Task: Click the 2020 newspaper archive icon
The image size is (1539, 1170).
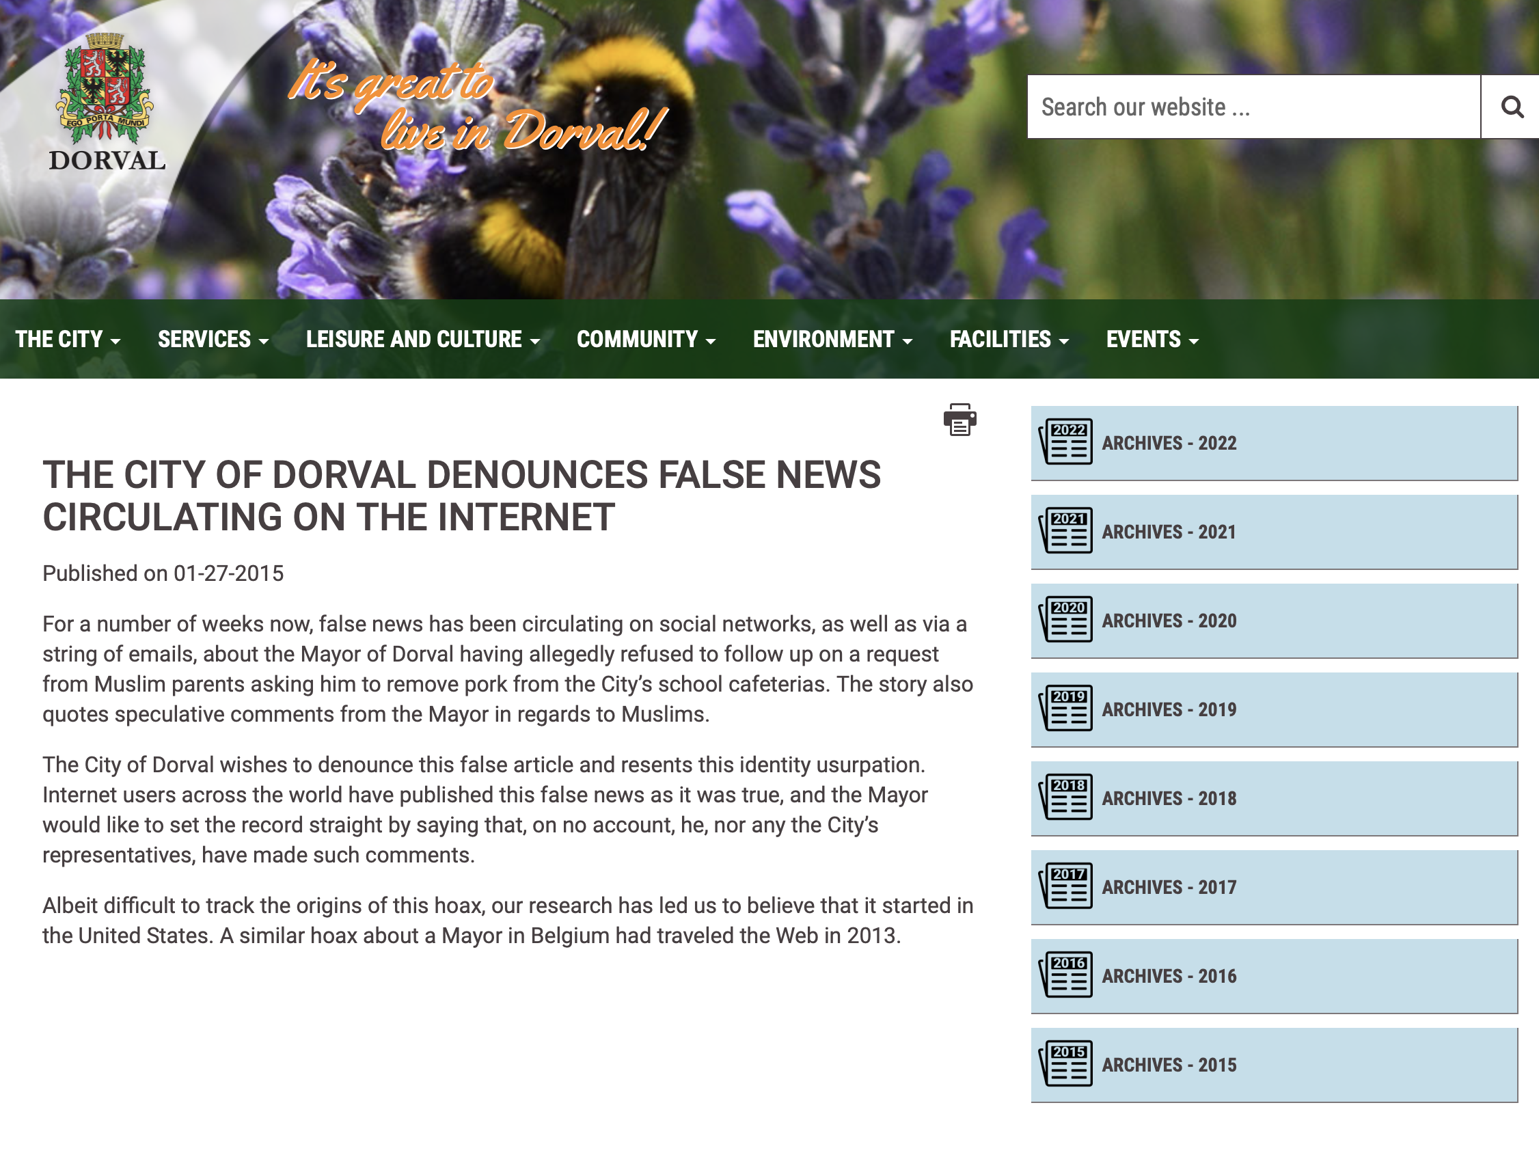Action: pyautogui.click(x=1065, y=619)
